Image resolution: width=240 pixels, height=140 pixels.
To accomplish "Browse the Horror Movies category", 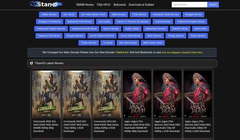I will point(111,29).
